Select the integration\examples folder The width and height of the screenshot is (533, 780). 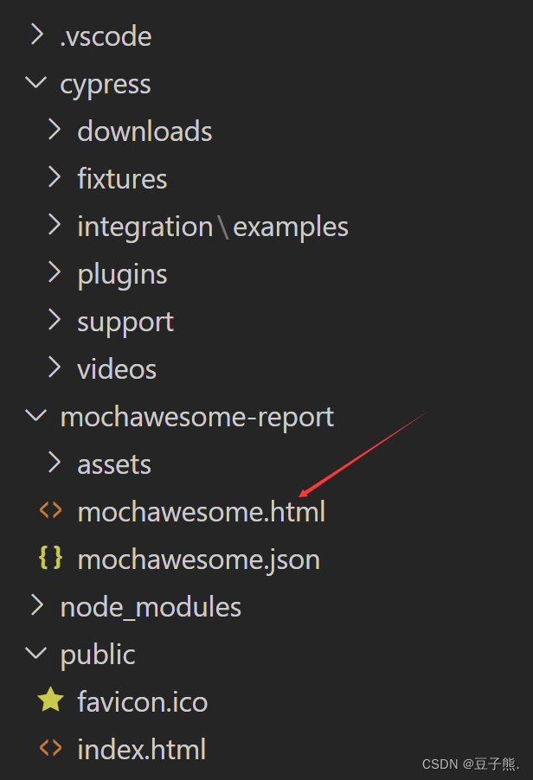(212, 227)
